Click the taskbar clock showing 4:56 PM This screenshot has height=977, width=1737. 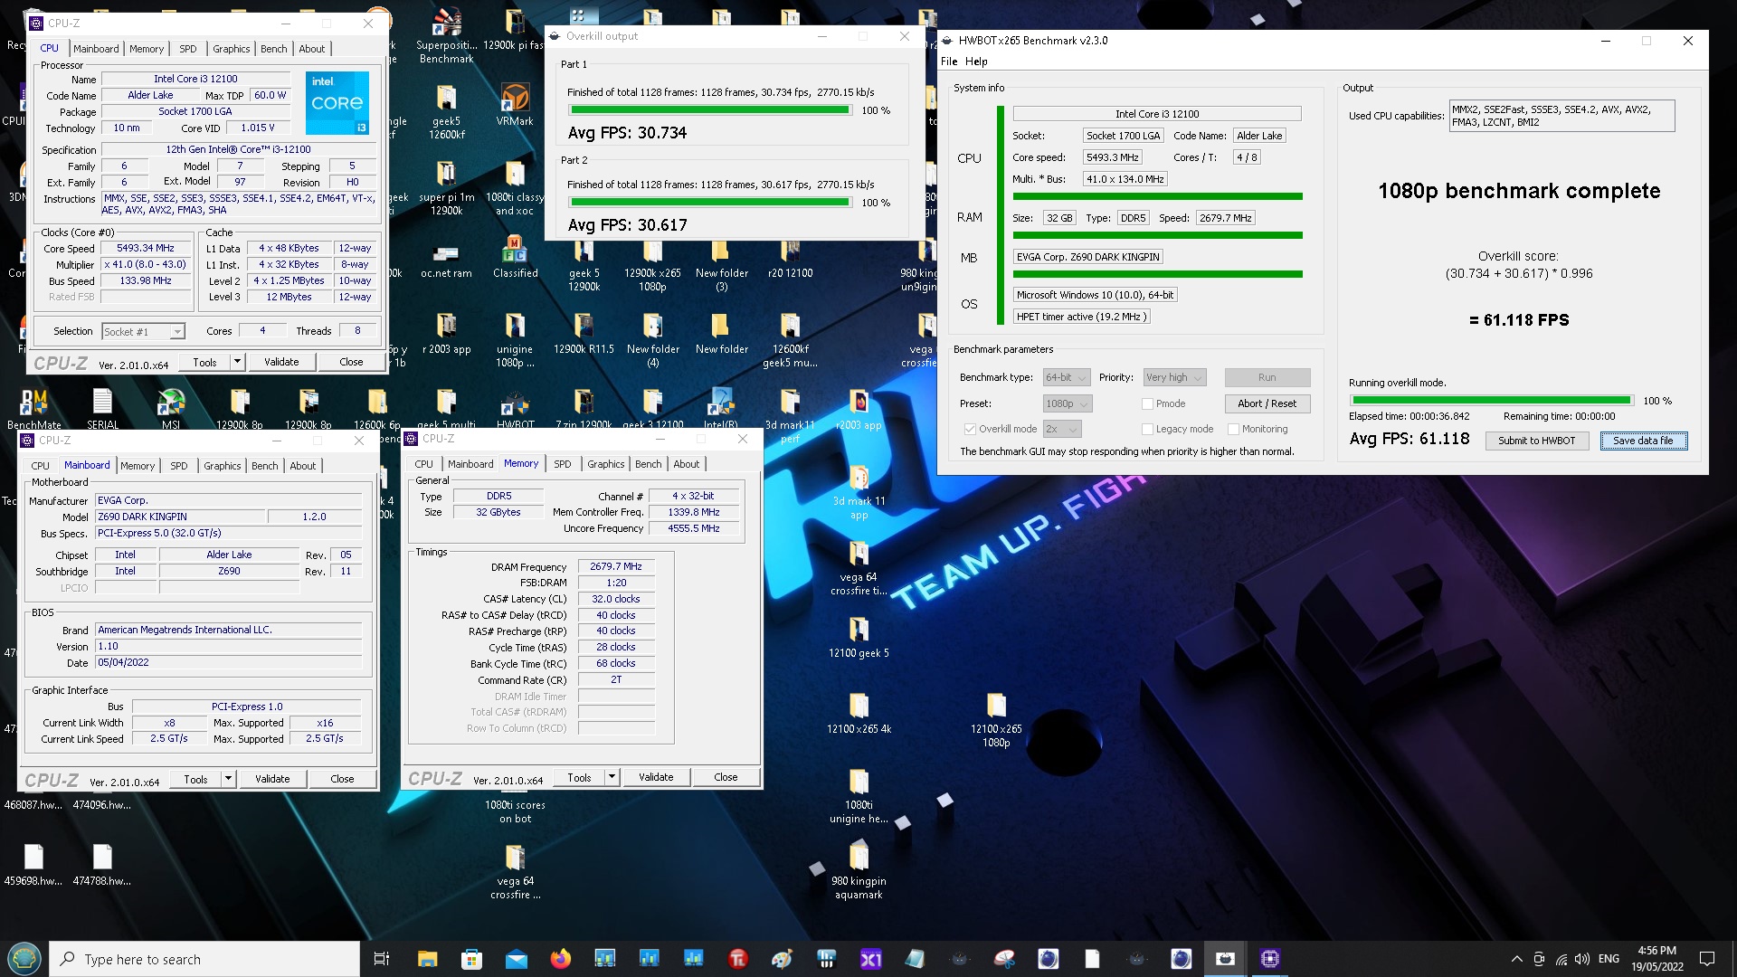coord(1656,959)
